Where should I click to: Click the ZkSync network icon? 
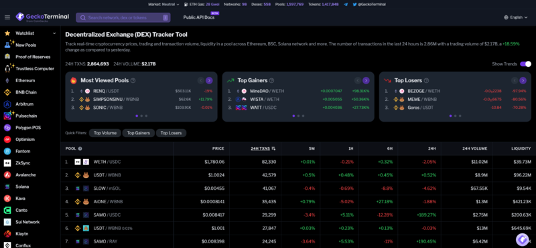click(x=7, y=163)
